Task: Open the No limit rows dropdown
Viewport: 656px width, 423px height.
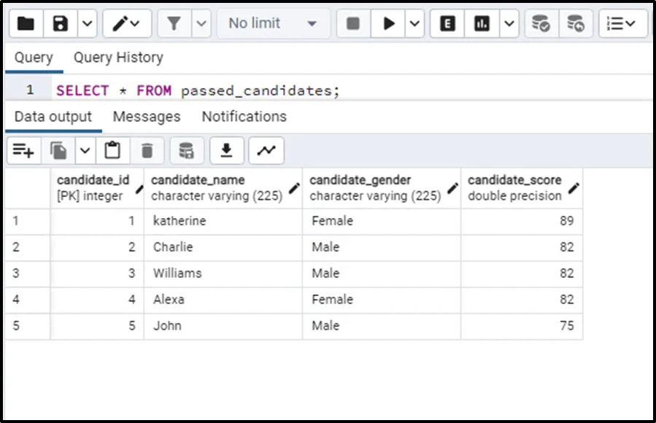Action: coord(272,24)
